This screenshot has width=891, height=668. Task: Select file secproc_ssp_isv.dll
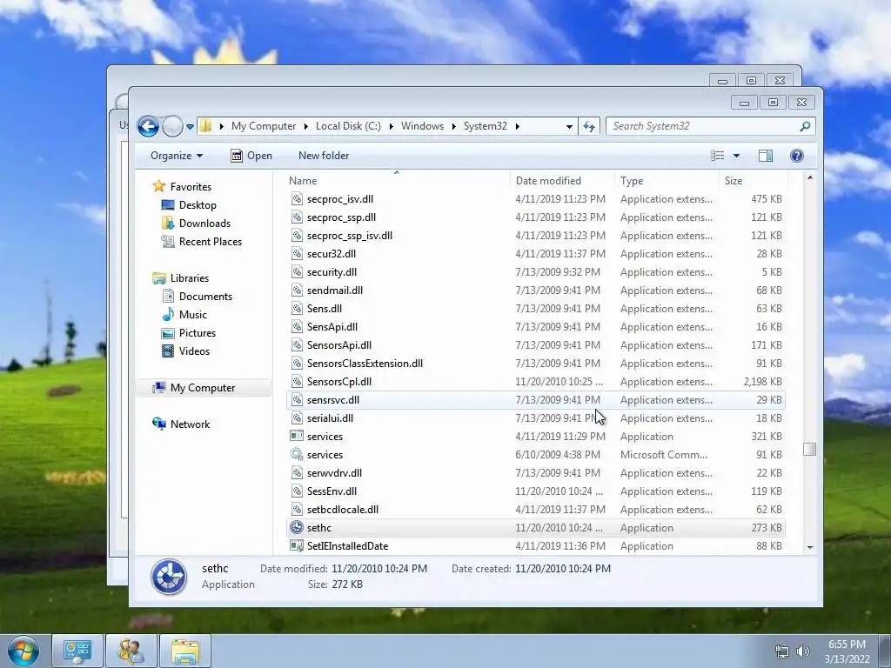(350, 236)
